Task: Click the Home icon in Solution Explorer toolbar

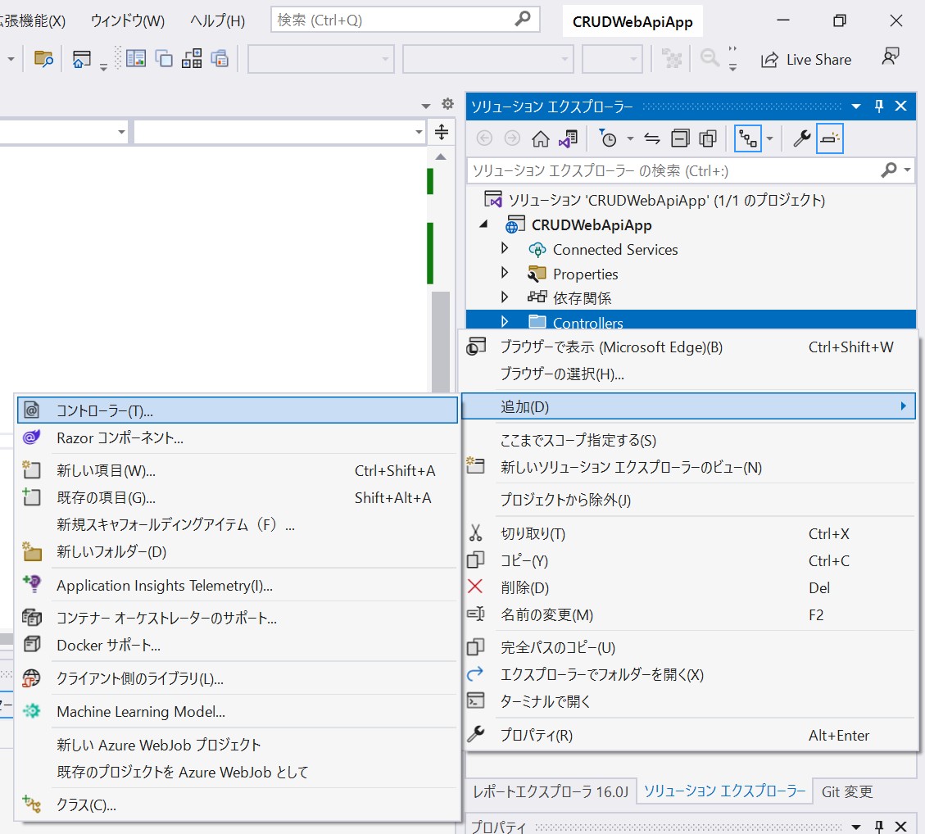Action: pos(540,139)
